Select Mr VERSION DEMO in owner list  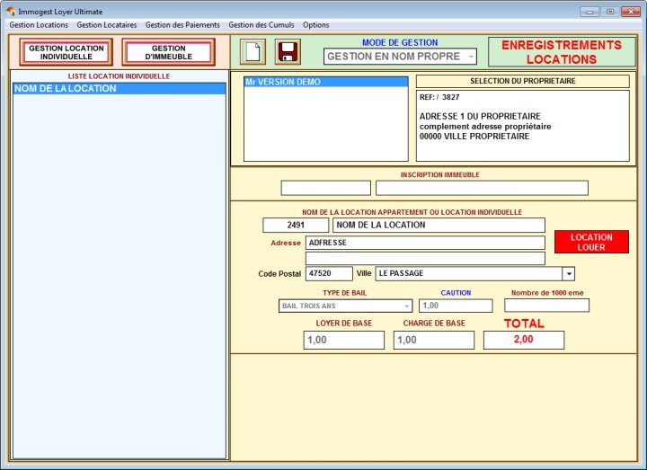click(x=325, y=82)
